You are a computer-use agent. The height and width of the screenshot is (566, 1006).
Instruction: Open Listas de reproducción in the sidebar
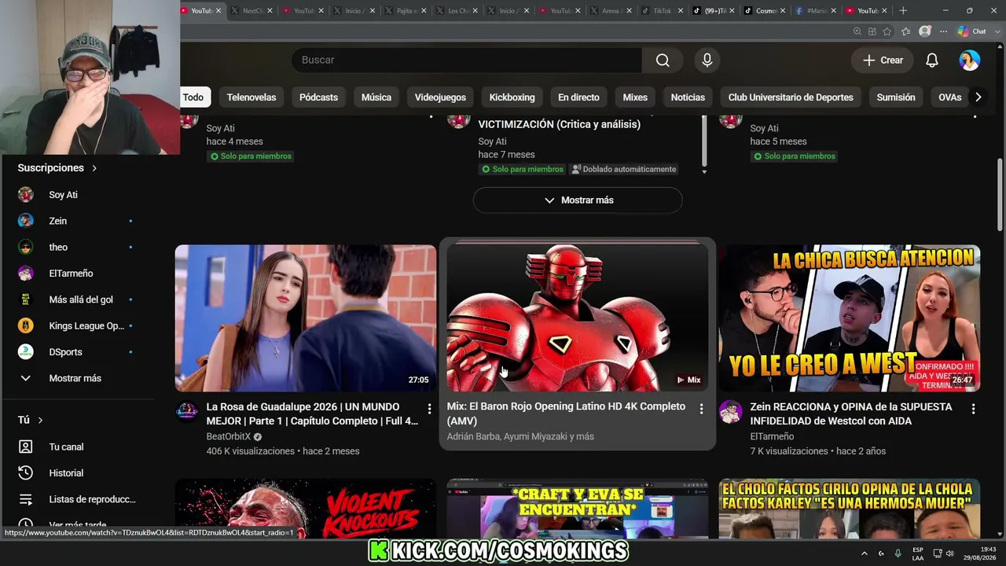(x=77, y=499)
